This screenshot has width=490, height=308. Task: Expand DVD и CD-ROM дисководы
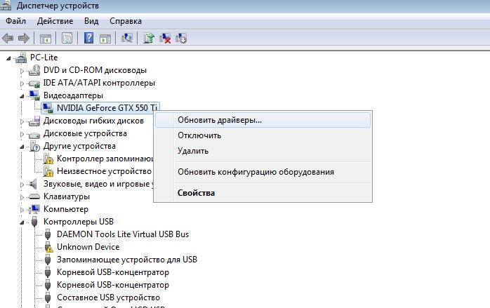tap(22, 71)
